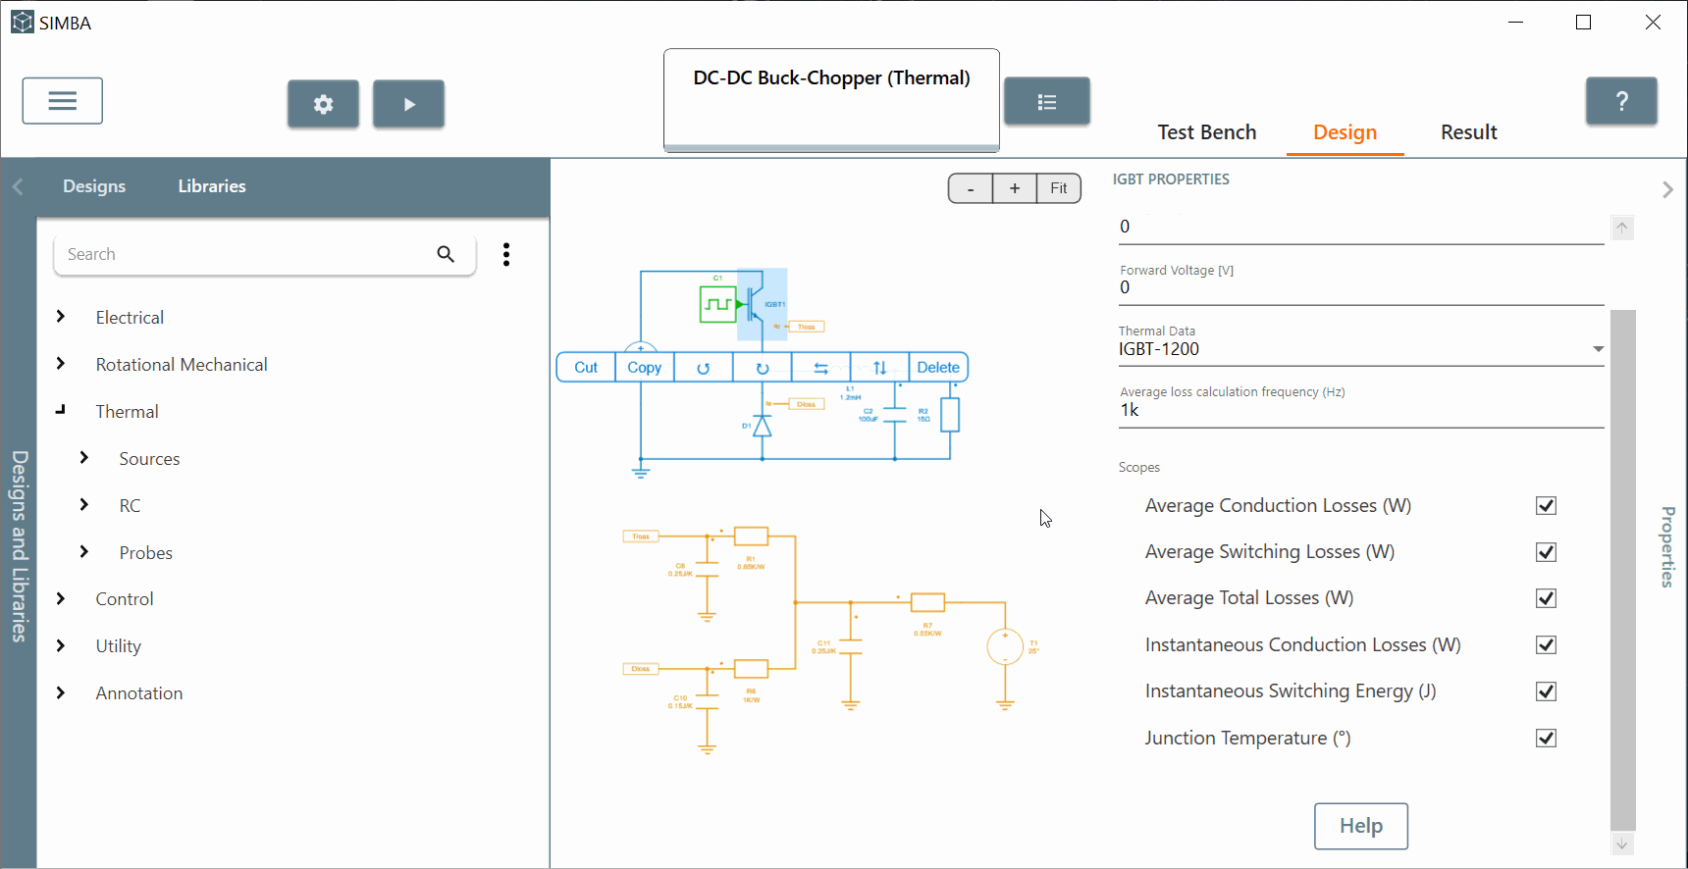Flip component horizontally in context toolbar
This screenshot has height=869, width=1688.
pos(821,368)
